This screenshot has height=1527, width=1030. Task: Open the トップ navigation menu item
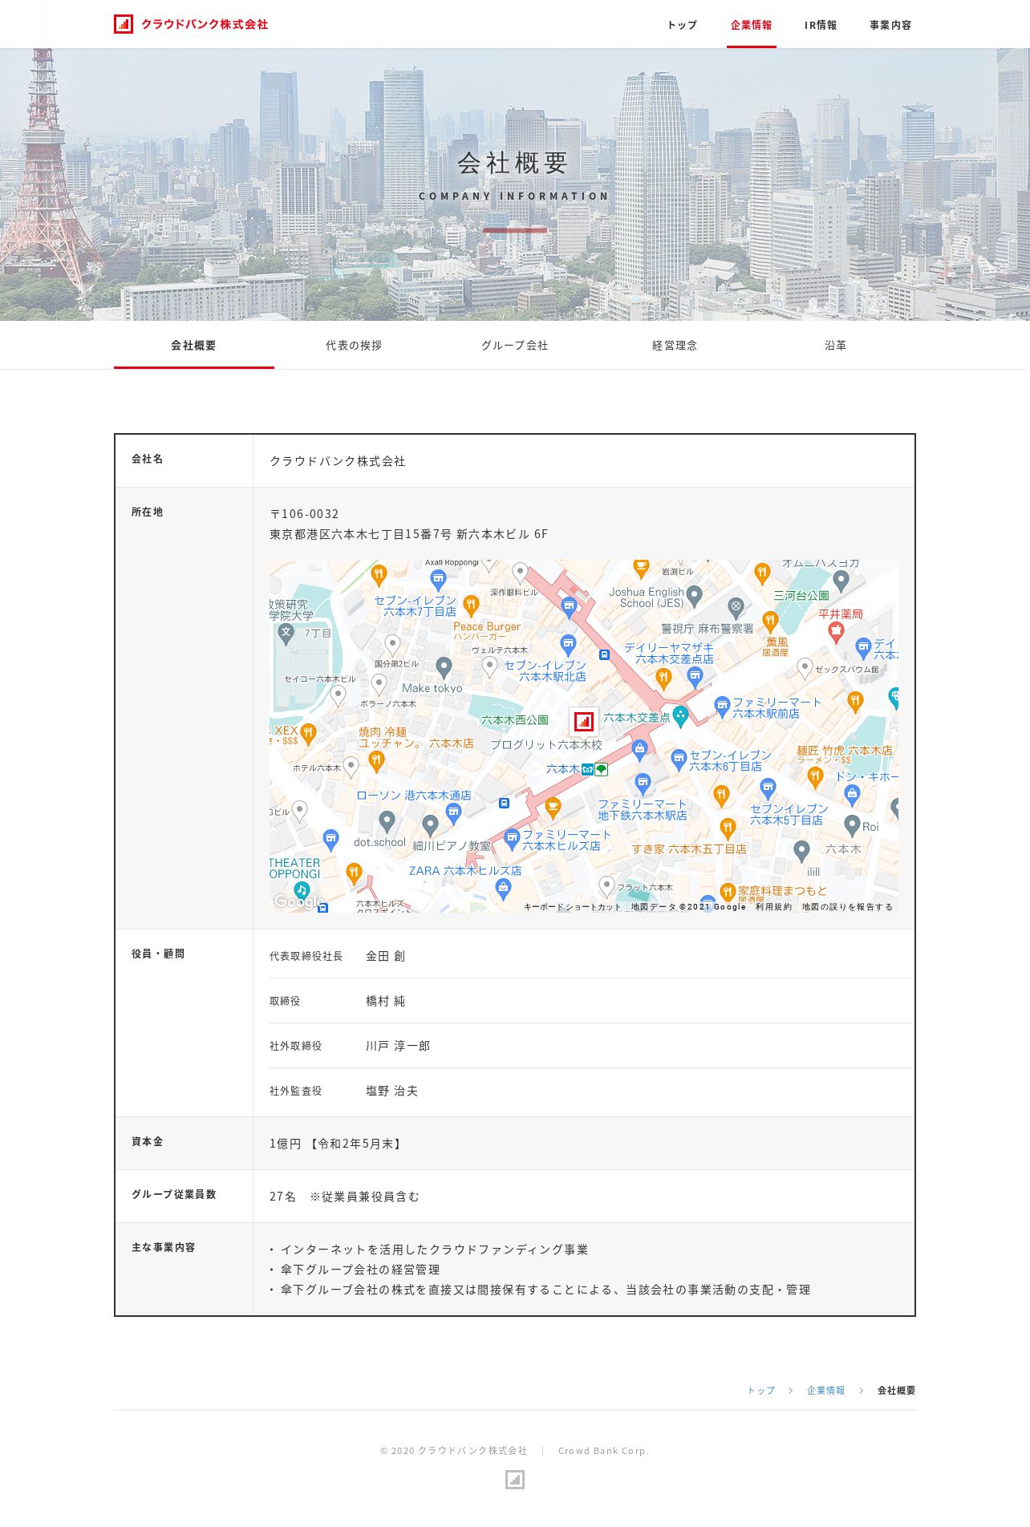682,25
